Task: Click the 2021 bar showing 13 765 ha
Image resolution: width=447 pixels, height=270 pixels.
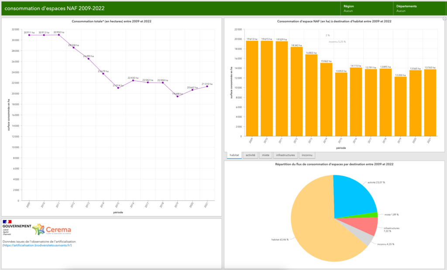Action: point(430,102)
